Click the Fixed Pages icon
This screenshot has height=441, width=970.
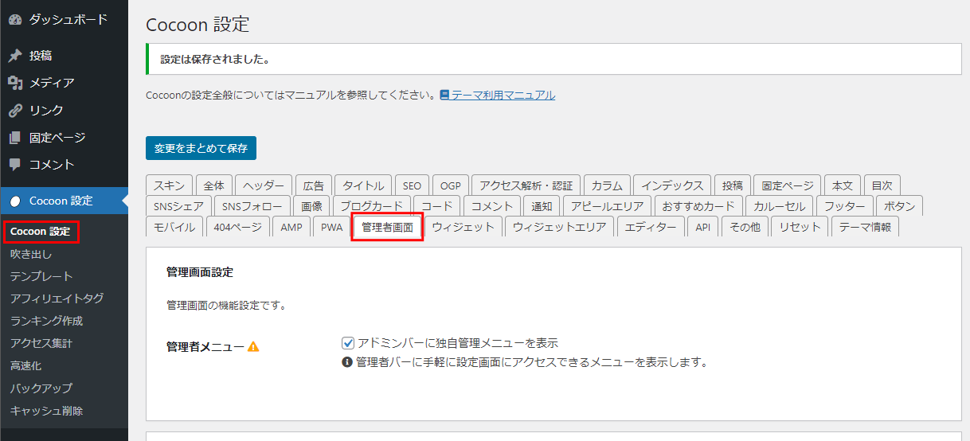tap(14, 138)
